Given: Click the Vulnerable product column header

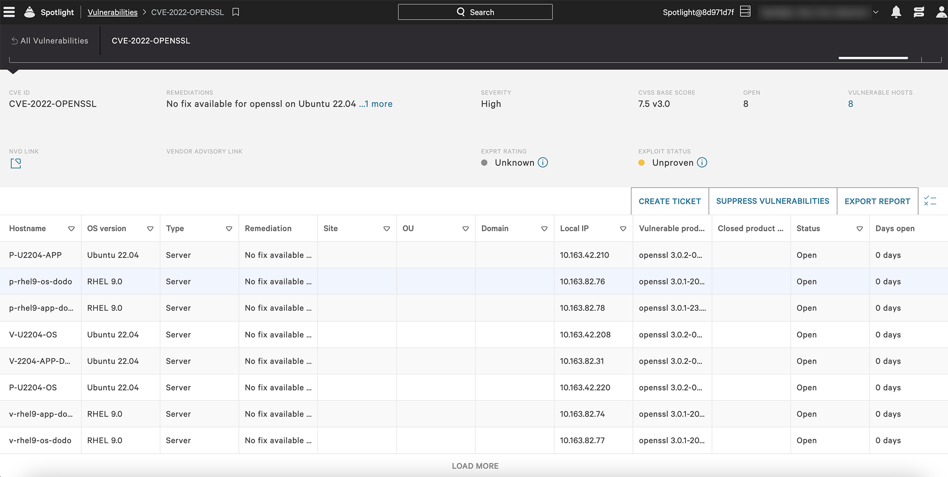Looking at the screenshot, I should [671, 229].
